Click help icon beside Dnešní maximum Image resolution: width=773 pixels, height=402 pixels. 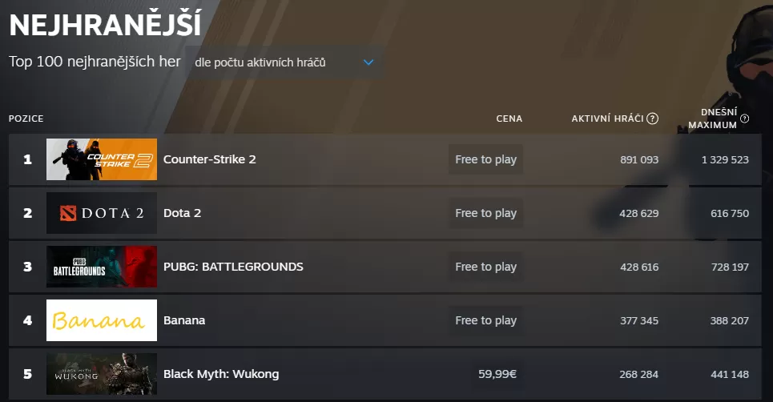[745, 119]
